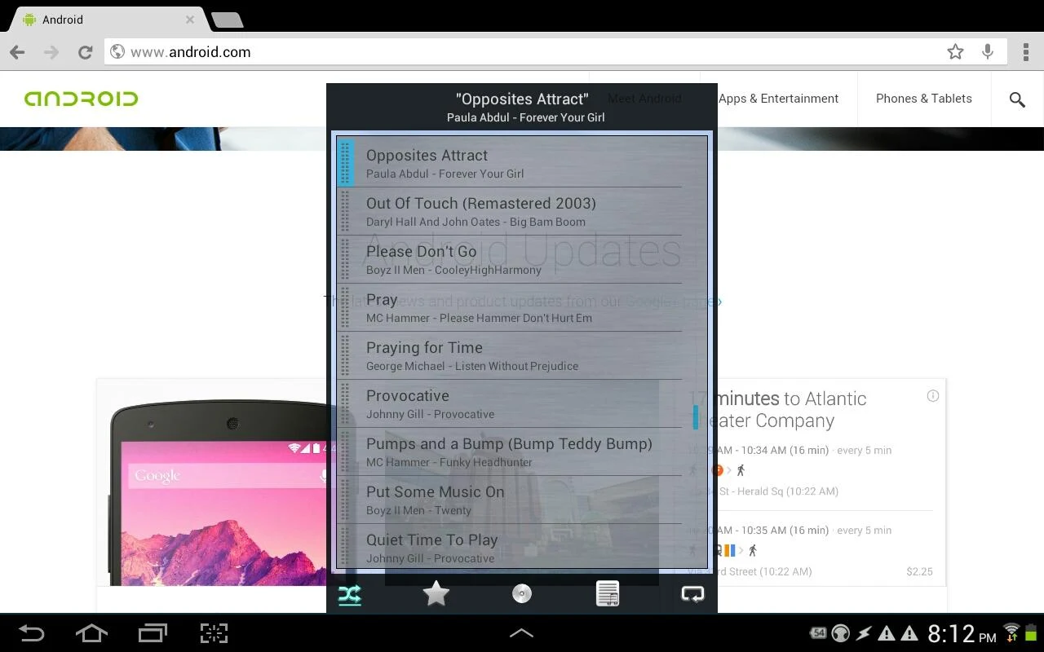1044x652 pixels.
Task: Tap the green battery status icon
Action: (1031, 633)
